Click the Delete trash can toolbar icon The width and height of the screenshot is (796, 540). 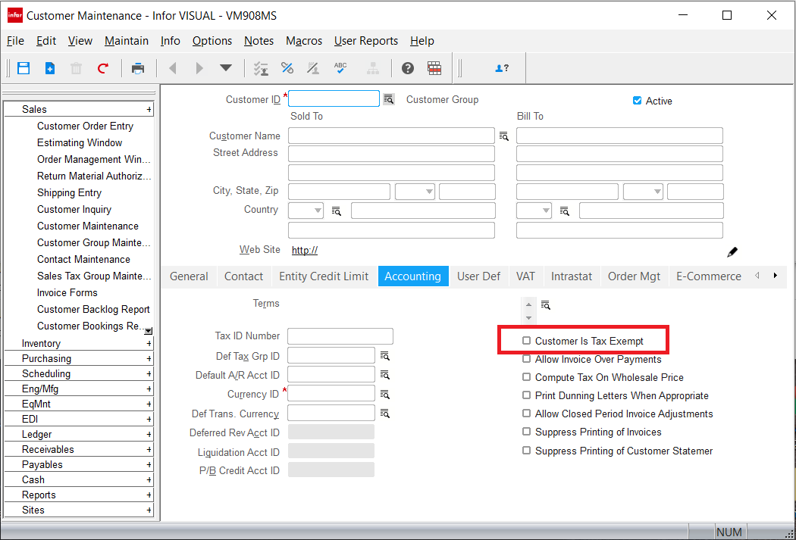click(76, 68)
